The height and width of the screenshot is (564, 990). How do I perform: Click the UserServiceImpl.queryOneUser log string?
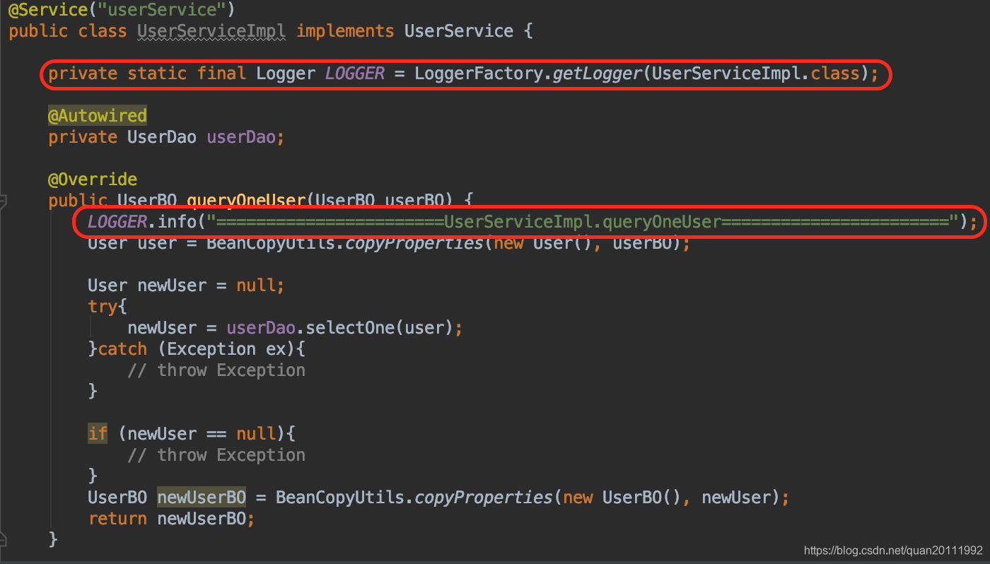click(583, 222)
